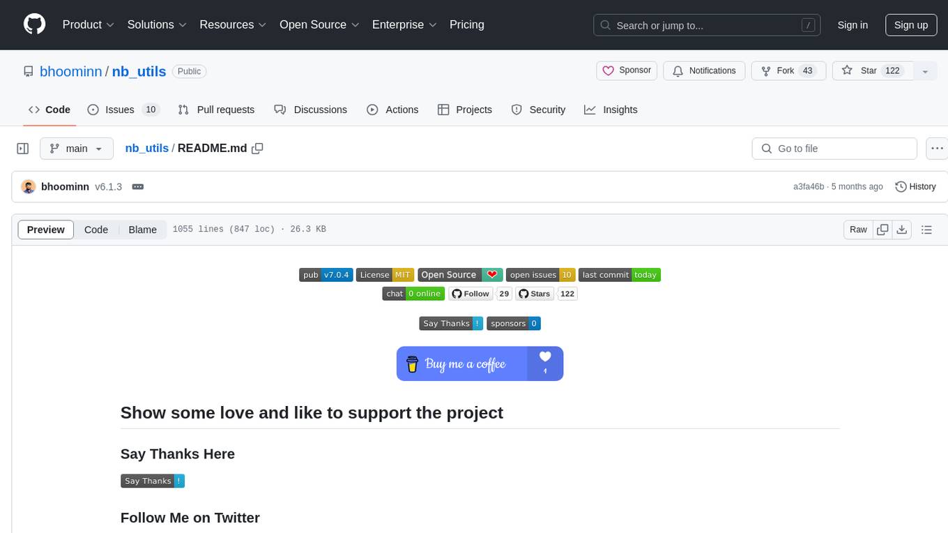948x533 pixels.
Task: Open bhoominn commit author avatar
Action: pyautogui.click(x=29, y=187)
